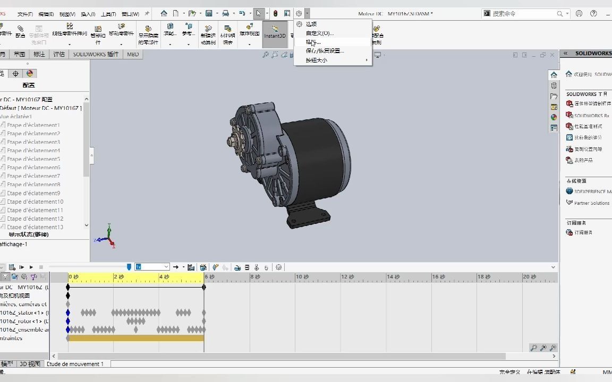Open the SOLIDWORKS Rx link
Screen dimensions: 612x382
click(591, 115)
